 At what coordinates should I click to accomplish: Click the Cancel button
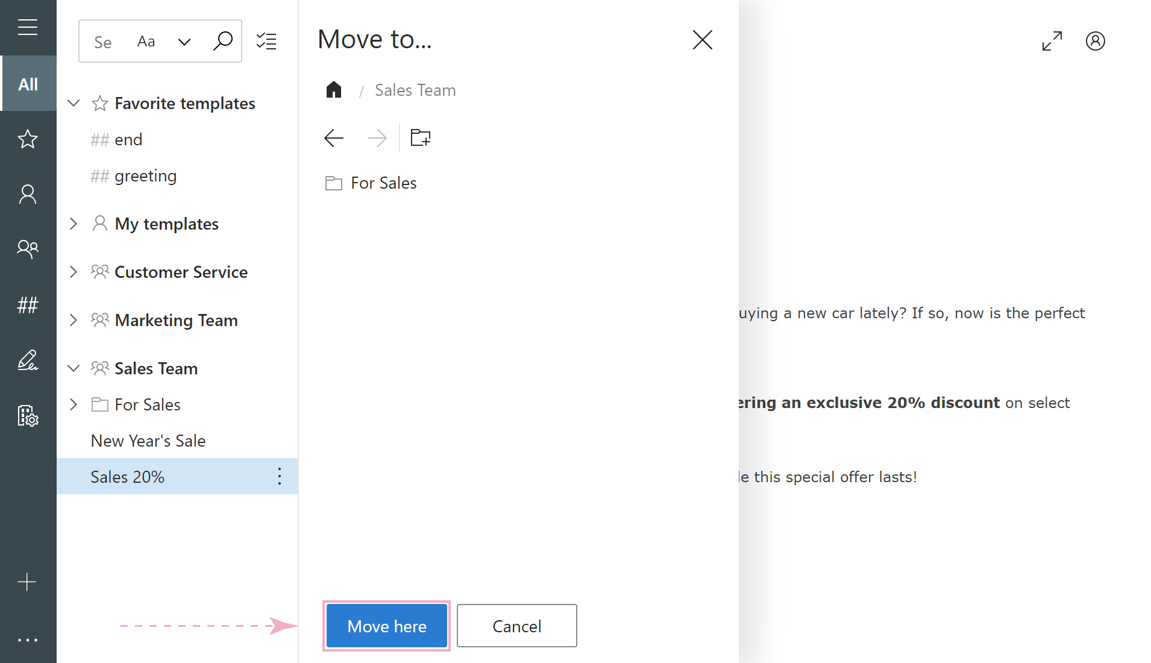coord(516,626)
